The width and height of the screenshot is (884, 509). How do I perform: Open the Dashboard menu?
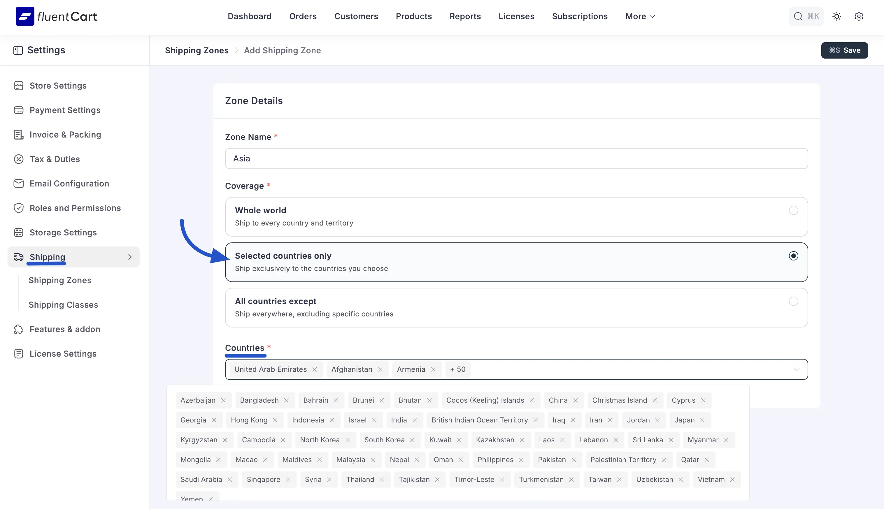tap(249, 16)
